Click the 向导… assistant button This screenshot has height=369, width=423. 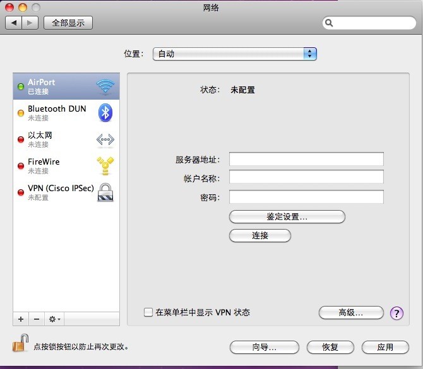point(265,347)
